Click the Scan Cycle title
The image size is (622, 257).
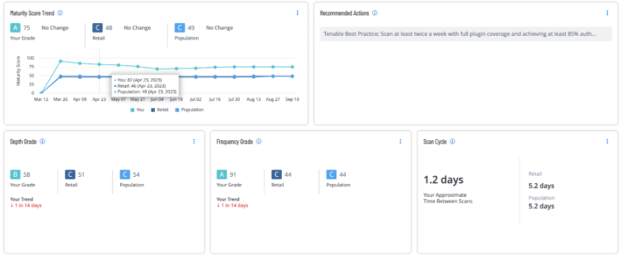(x=435, y=142)
